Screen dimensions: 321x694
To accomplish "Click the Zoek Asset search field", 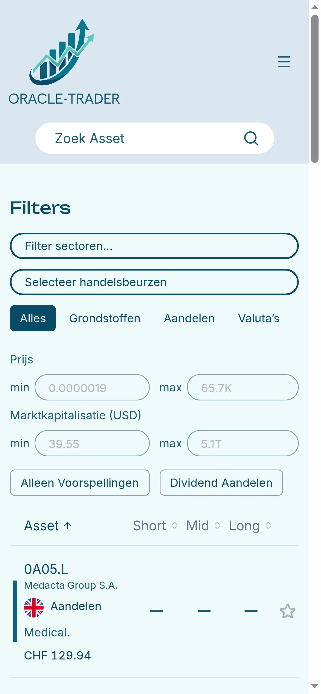I will click(x=154, y=138).
